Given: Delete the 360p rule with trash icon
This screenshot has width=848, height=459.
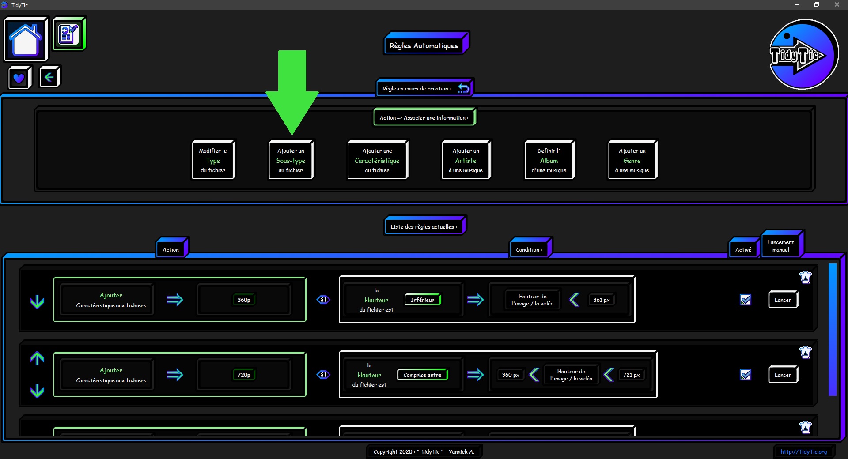Looking at the screenshot, I should point(806,278).
